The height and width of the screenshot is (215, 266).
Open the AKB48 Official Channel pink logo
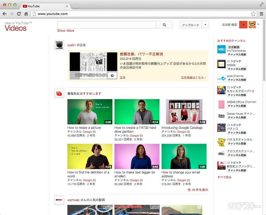point(221,104)
